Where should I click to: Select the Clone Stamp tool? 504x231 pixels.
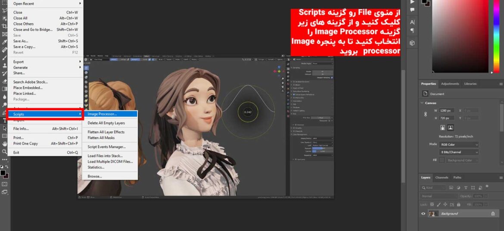[x=4, y=66]
